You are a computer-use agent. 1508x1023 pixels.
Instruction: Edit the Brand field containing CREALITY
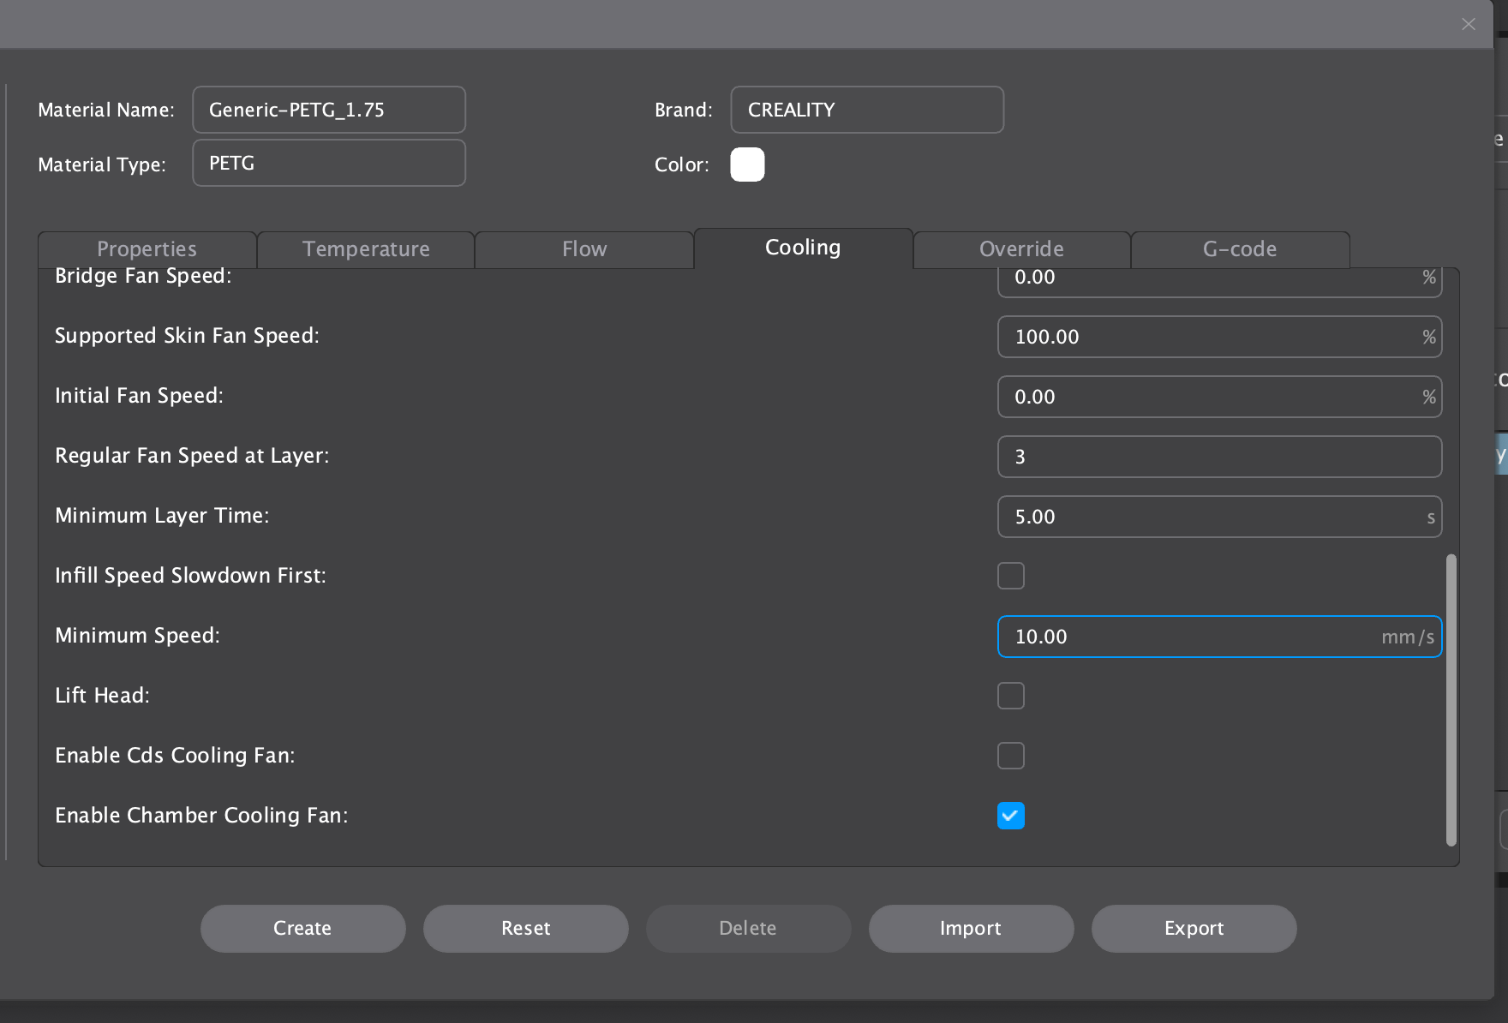(867, 110)
